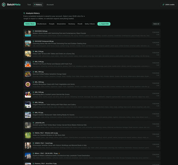Click the download icon on Export CSV

coord(100,24)
